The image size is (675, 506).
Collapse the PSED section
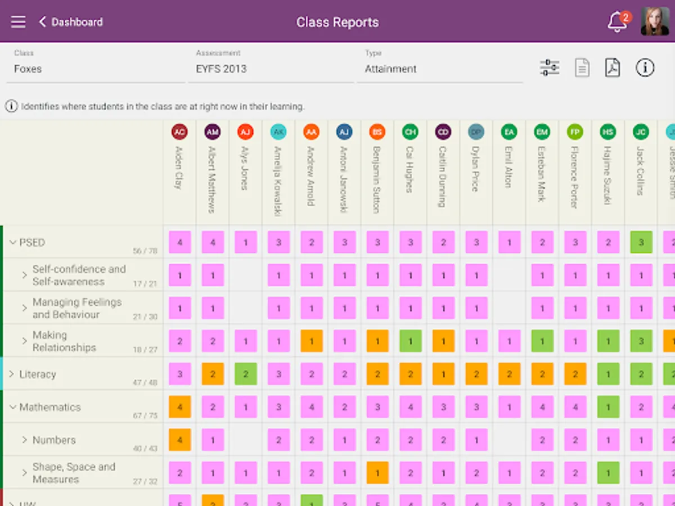pos(13,242)
